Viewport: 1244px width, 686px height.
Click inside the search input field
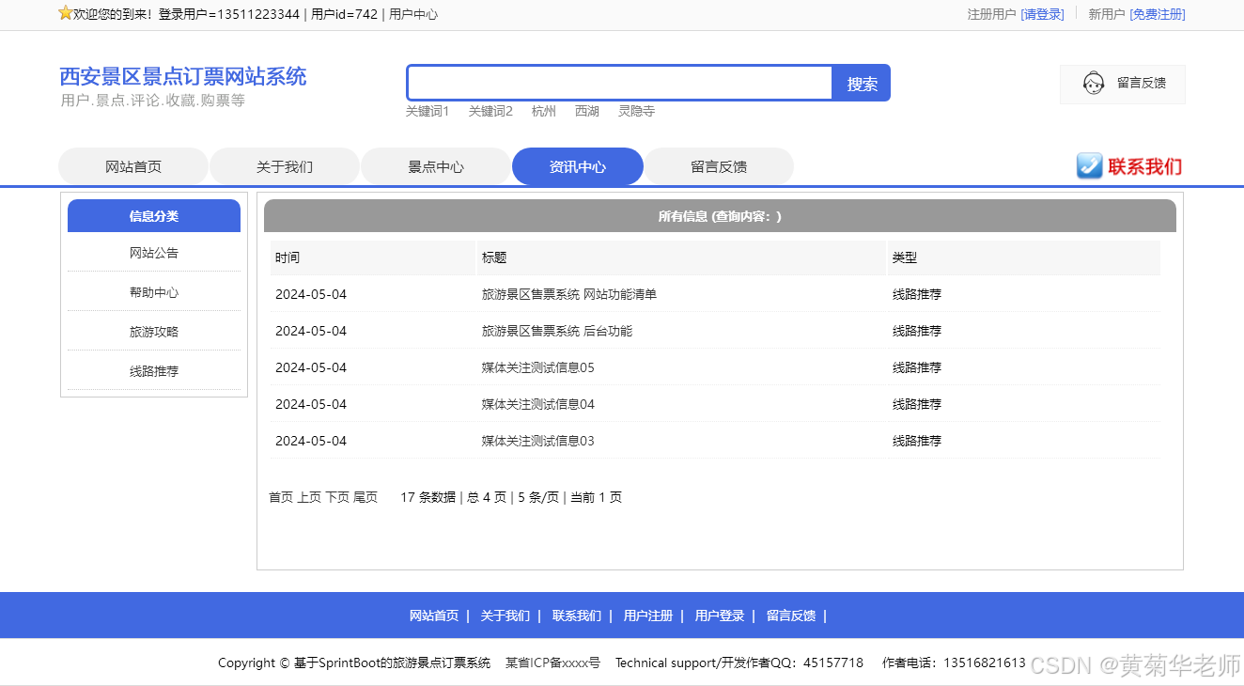(618, 83)
